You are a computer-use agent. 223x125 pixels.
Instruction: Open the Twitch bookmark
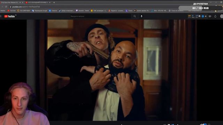(x=83, y=11)
